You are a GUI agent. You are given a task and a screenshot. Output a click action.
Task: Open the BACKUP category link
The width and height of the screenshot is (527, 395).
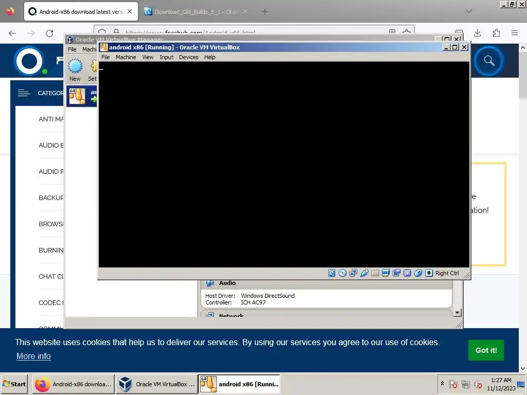[x=51, y=197]
